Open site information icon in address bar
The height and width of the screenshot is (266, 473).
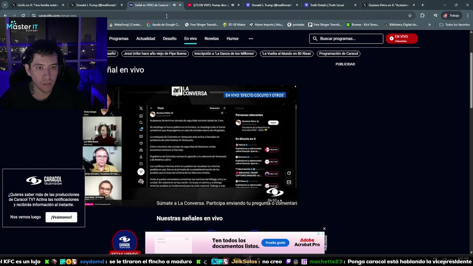coord(33,16)
